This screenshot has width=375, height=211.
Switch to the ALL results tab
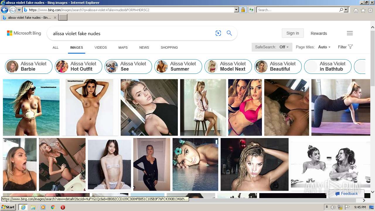pos(55,47)
